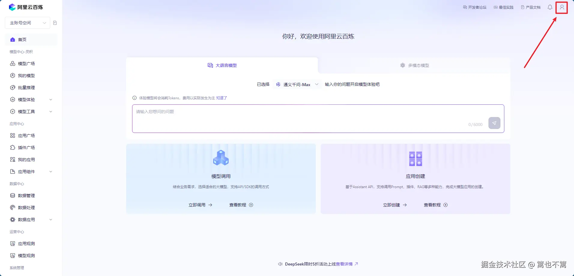Click the speaker announcement icon before DeepSeek
The image size is (574, 276).
pyautogui.click(x=280, y=264)
